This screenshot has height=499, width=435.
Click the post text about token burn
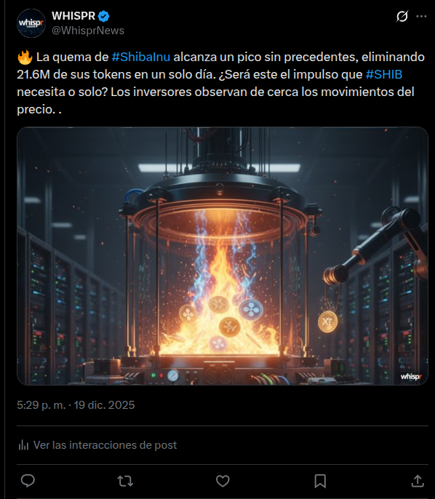point(221,83)
